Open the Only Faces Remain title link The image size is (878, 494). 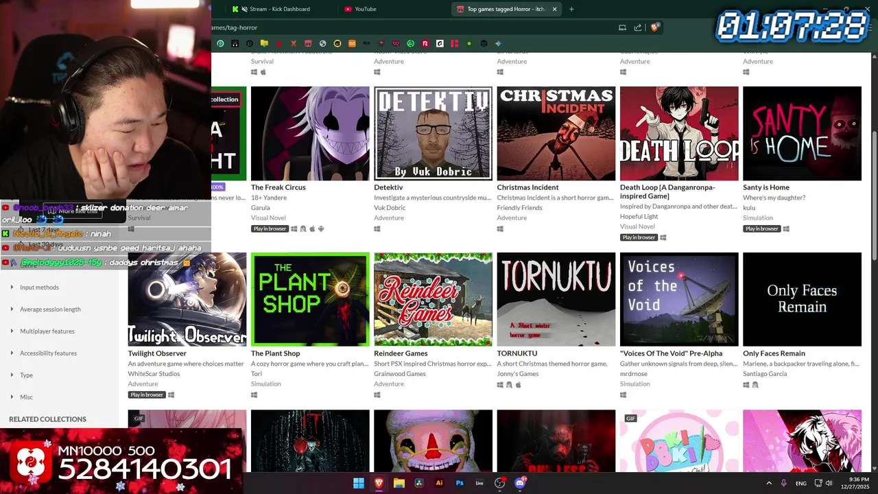pos(774,353)
